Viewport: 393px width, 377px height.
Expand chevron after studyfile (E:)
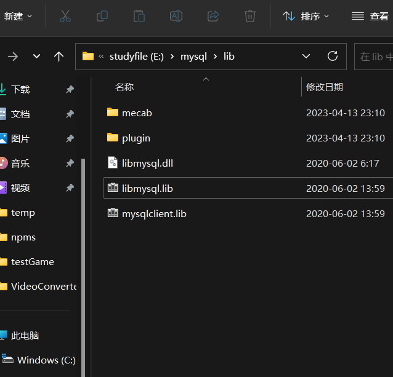tap(172, 57)
